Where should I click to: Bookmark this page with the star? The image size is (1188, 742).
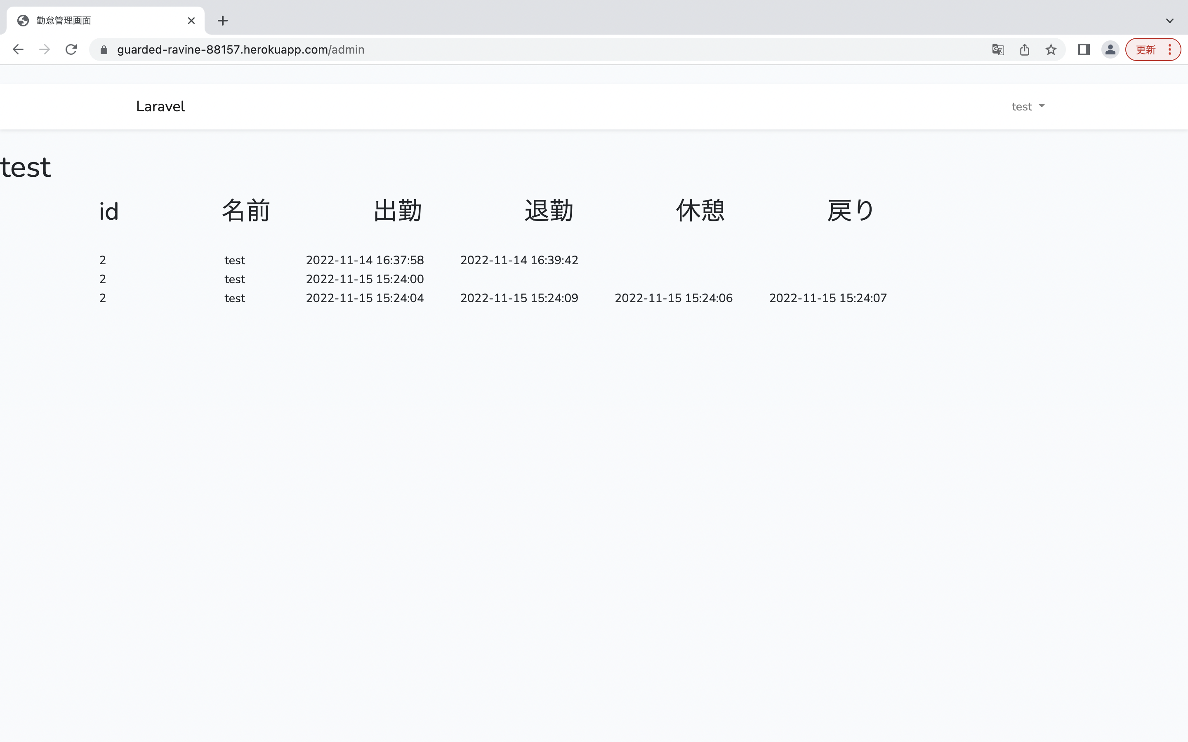[x=1051, y=49]
